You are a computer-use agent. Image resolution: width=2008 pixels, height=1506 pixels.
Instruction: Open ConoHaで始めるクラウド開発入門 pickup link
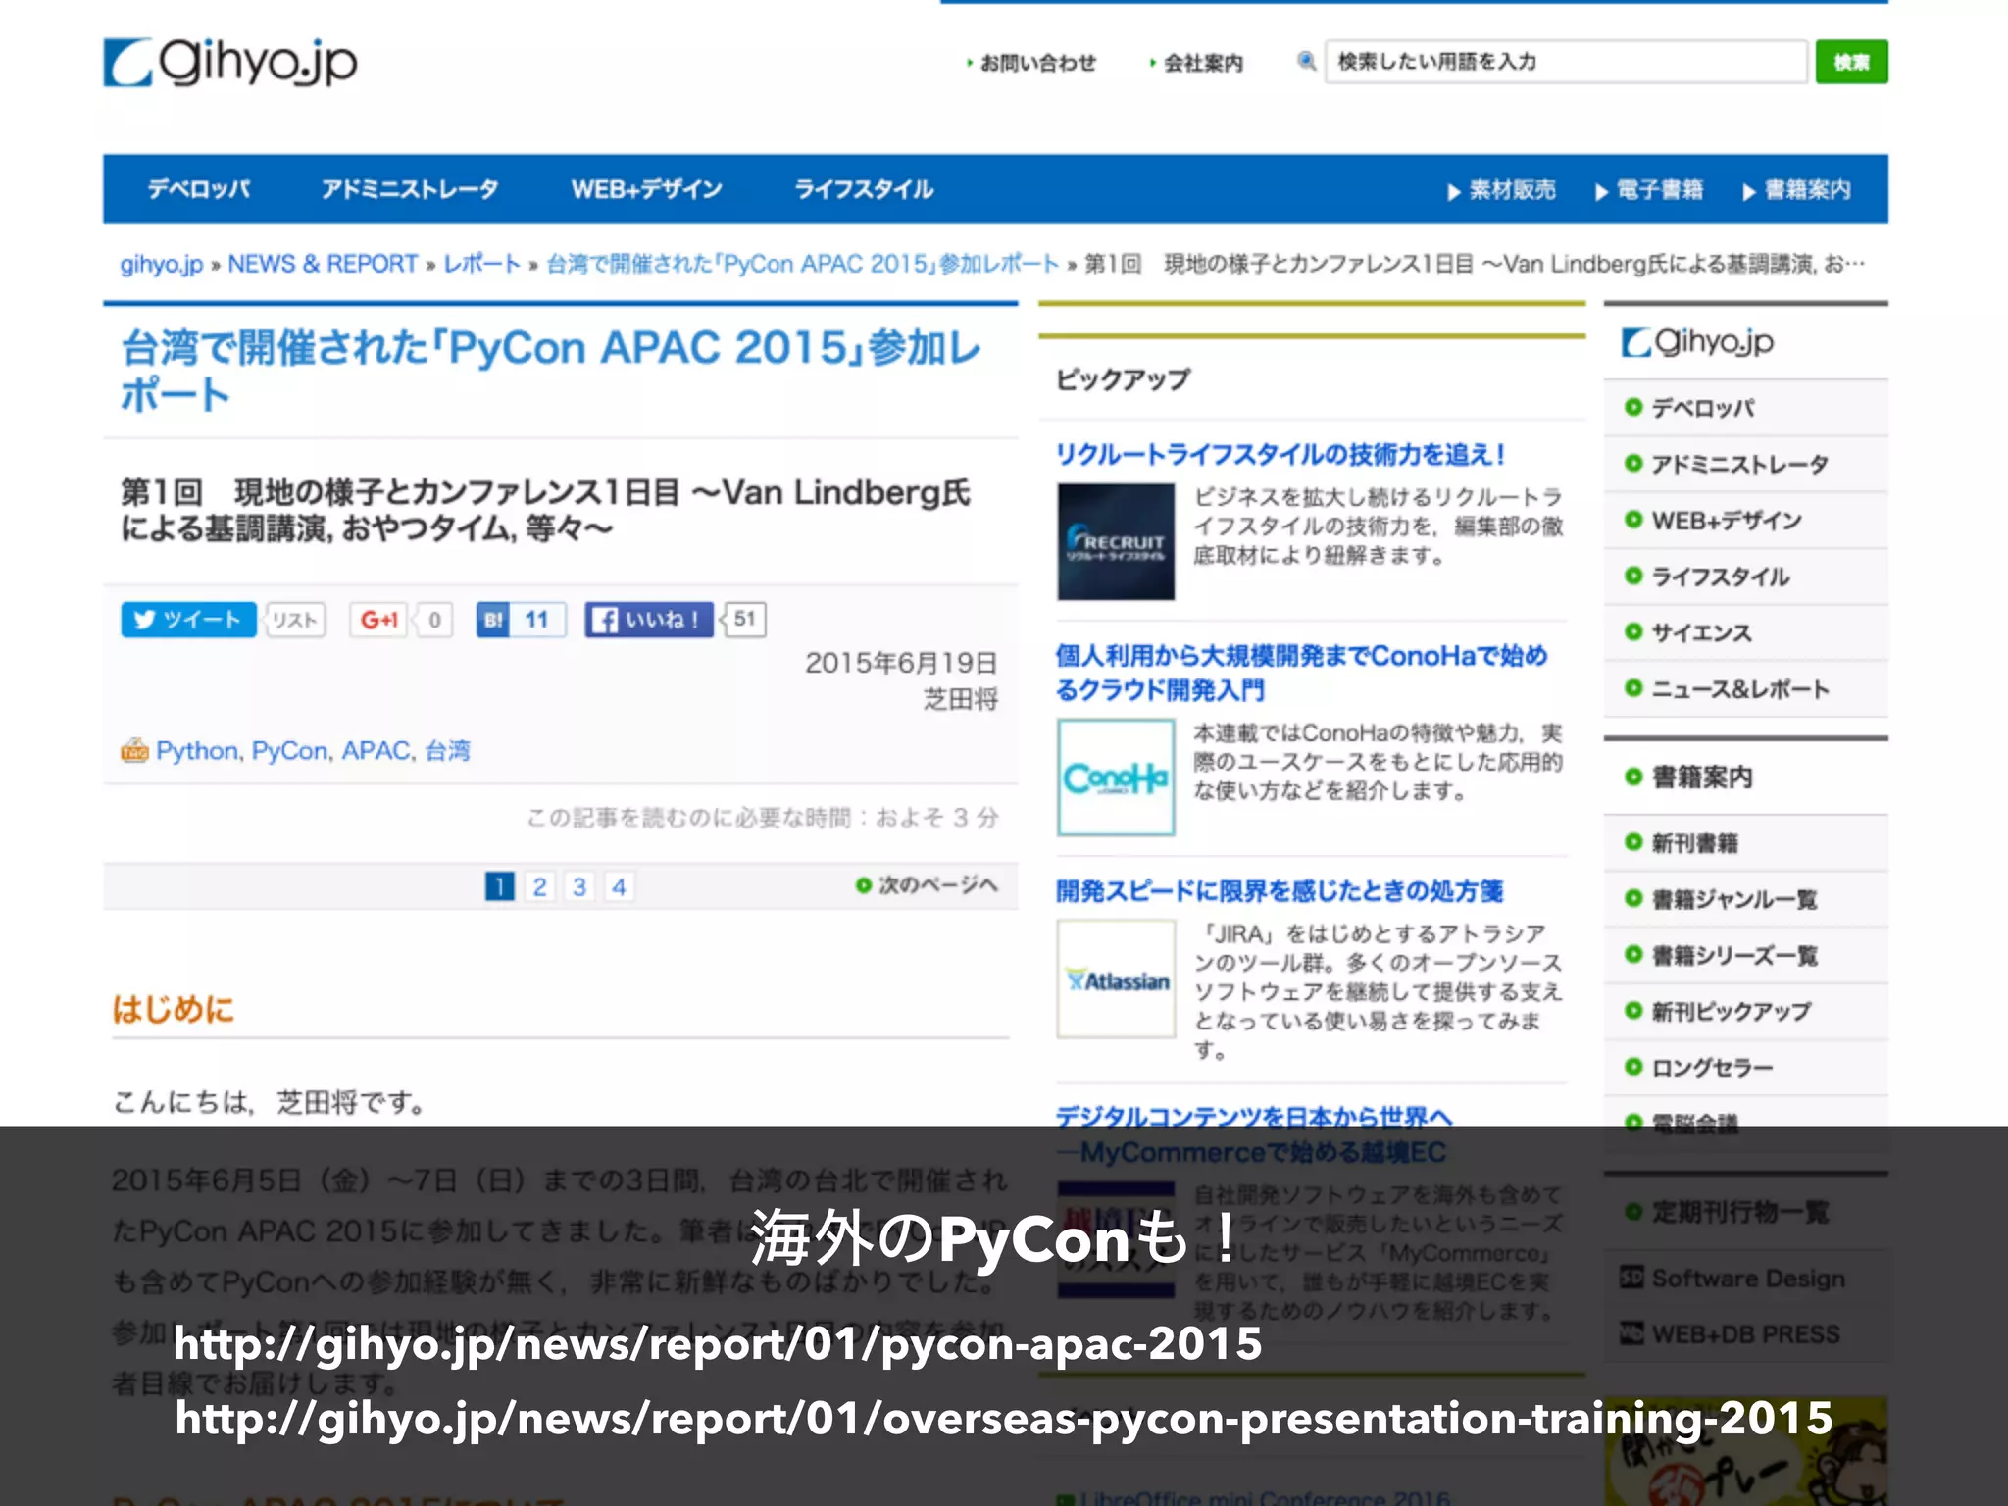point(1301,673)
